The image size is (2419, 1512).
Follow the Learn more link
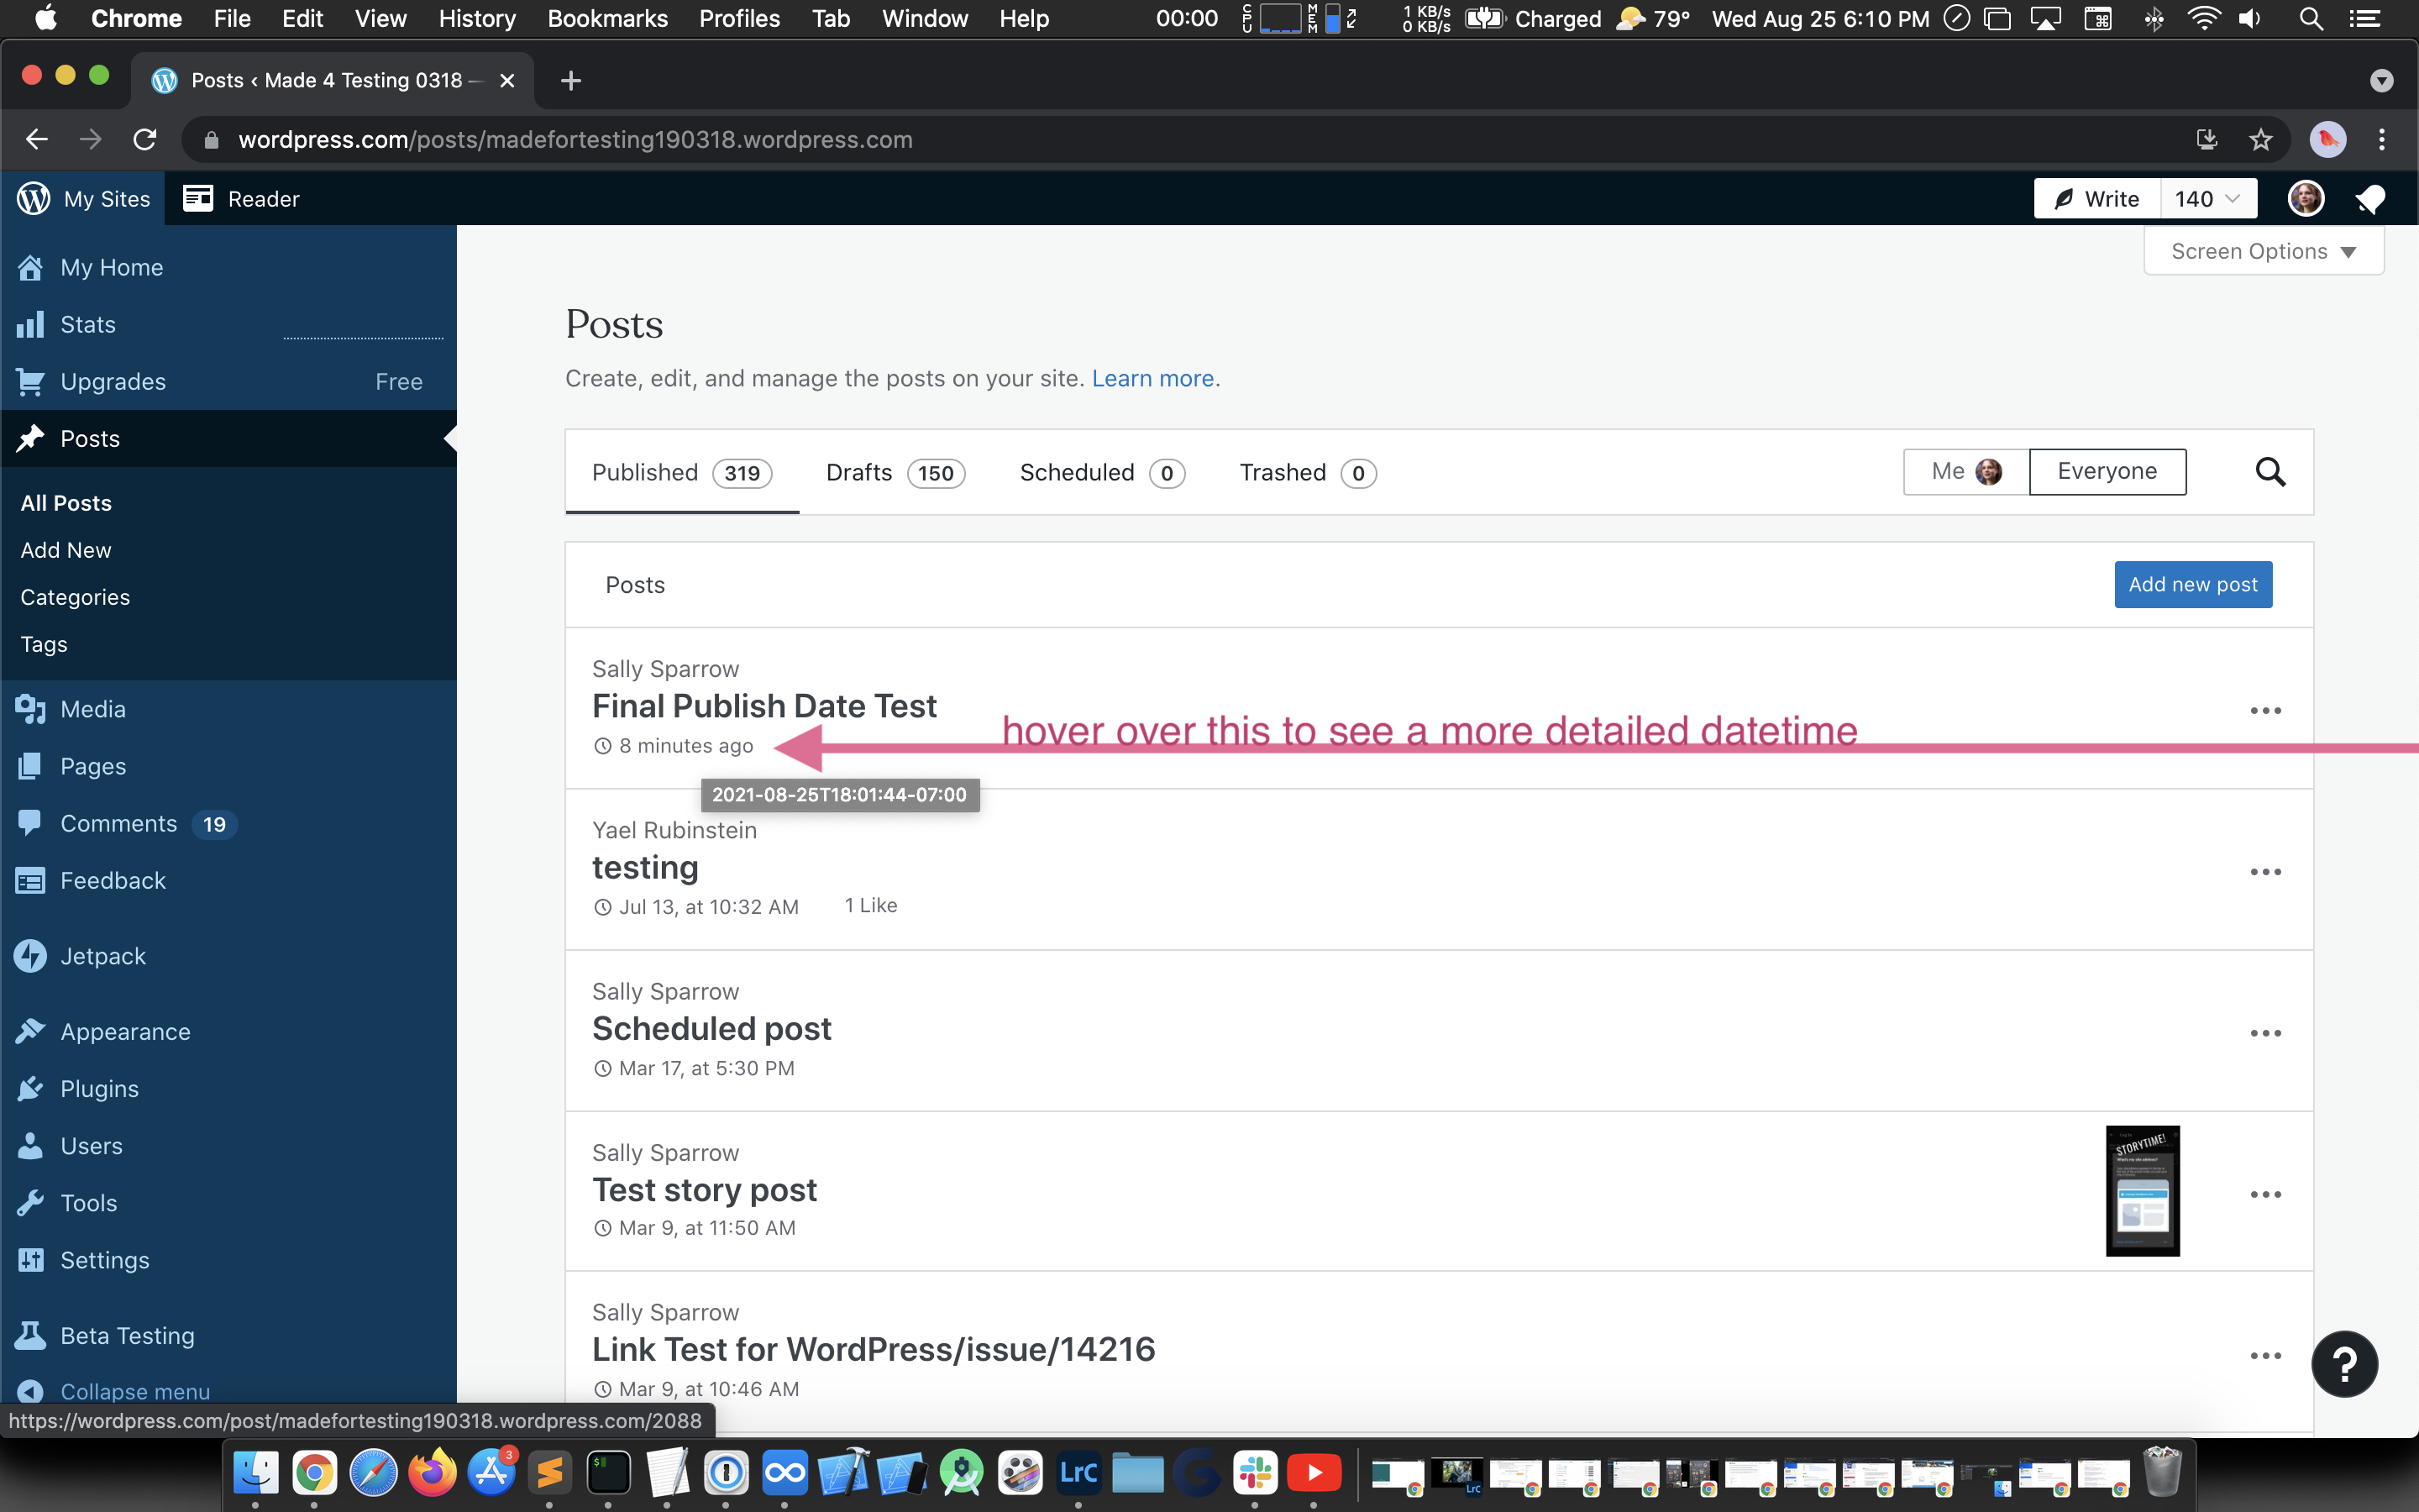1152,378
